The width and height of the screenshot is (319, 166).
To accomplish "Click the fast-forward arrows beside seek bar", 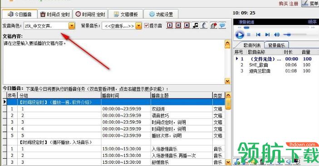I will pos(313,28).
